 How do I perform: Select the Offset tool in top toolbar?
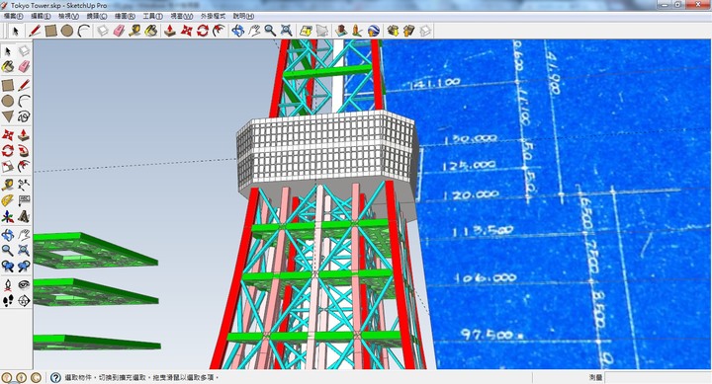coord(219,31)
